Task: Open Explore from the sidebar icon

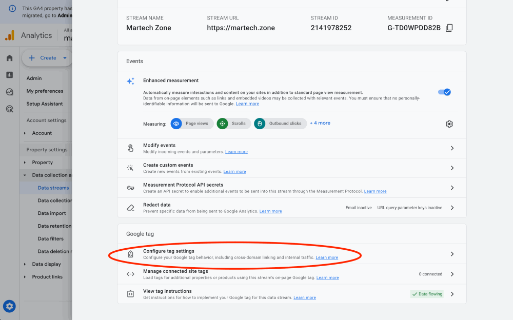Action: pos(9,92)
